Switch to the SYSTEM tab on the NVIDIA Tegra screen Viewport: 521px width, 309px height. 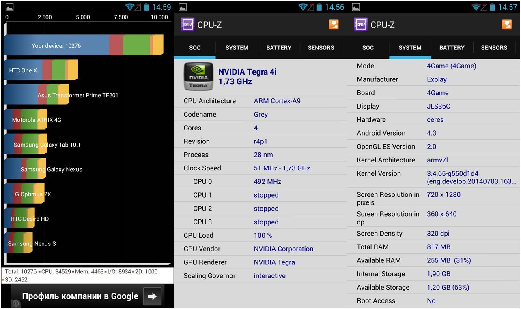237,48
